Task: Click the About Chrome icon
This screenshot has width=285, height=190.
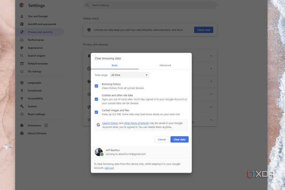Action: coord(22,133)
